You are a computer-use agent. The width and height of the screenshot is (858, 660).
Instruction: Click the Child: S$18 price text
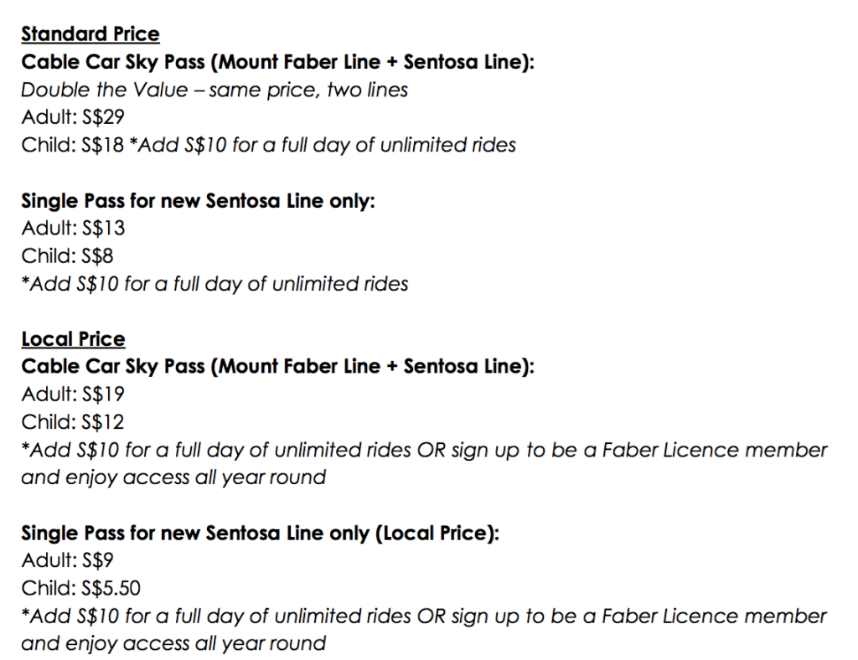[x=73, y=145]
